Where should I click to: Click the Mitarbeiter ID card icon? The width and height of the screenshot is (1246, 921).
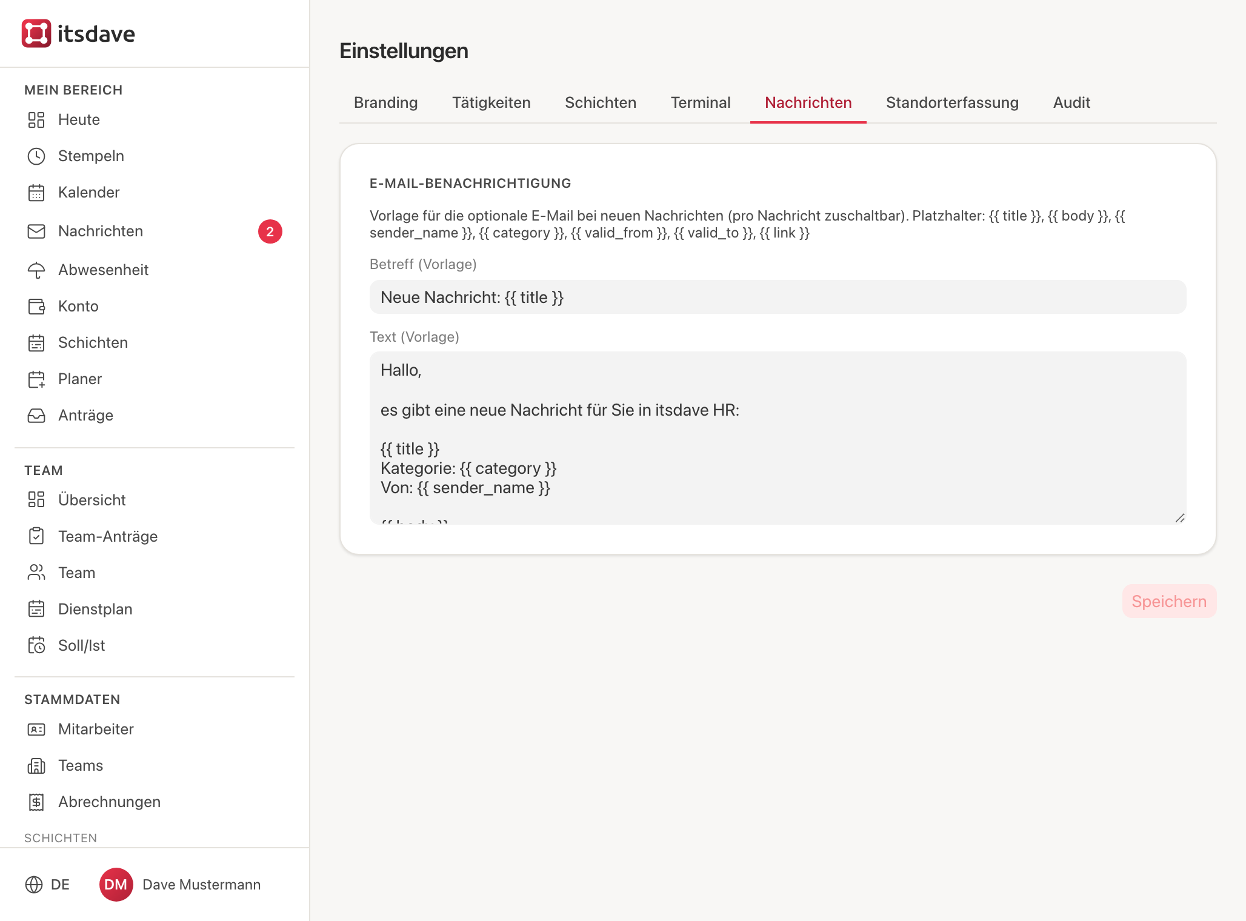(36, 730)
